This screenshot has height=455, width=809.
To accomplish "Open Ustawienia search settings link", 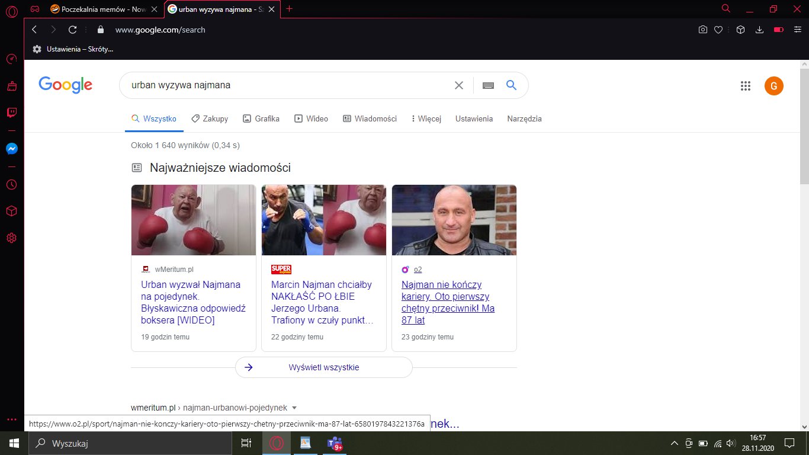I will 474,118.
